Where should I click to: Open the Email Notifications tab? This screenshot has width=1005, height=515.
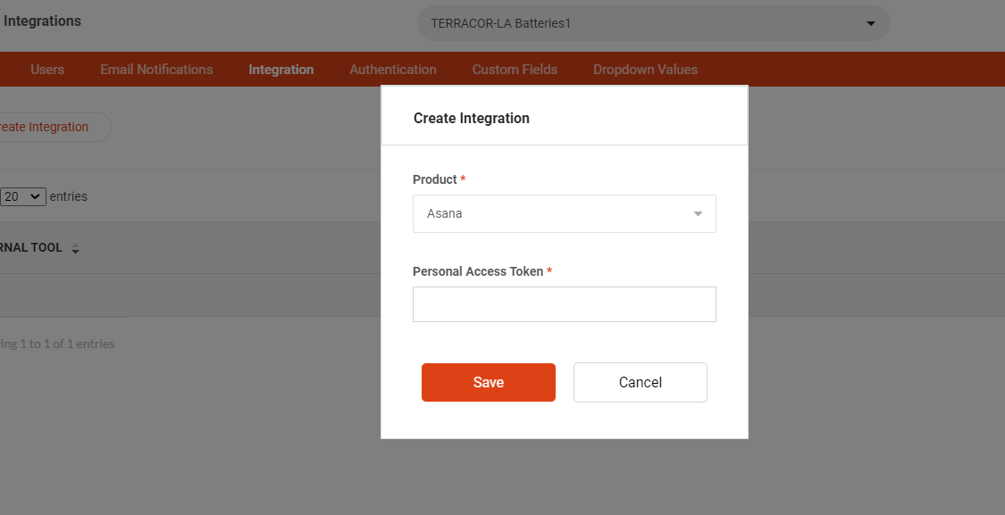click(156, 70)
